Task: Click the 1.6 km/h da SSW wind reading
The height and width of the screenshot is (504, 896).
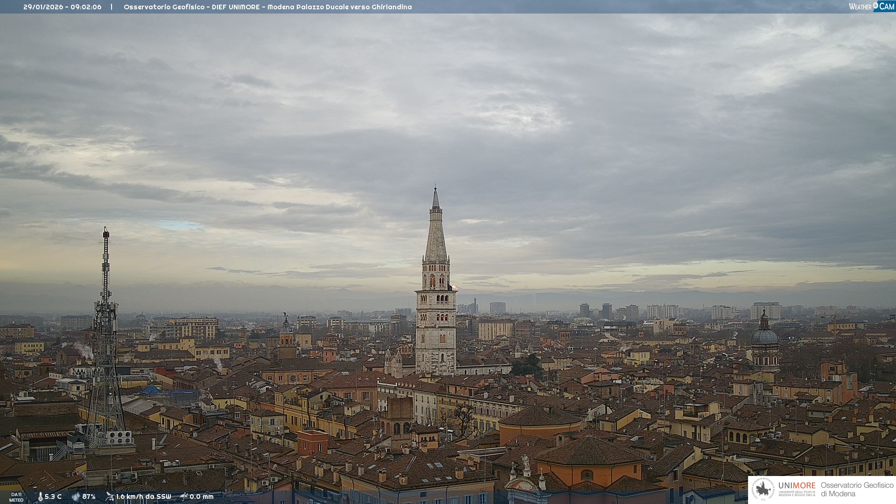Action: 143,497
